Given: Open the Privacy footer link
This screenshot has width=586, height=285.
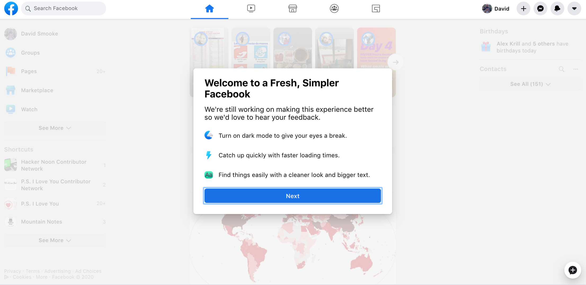Looking at the screenshot, I should [12, 271].
